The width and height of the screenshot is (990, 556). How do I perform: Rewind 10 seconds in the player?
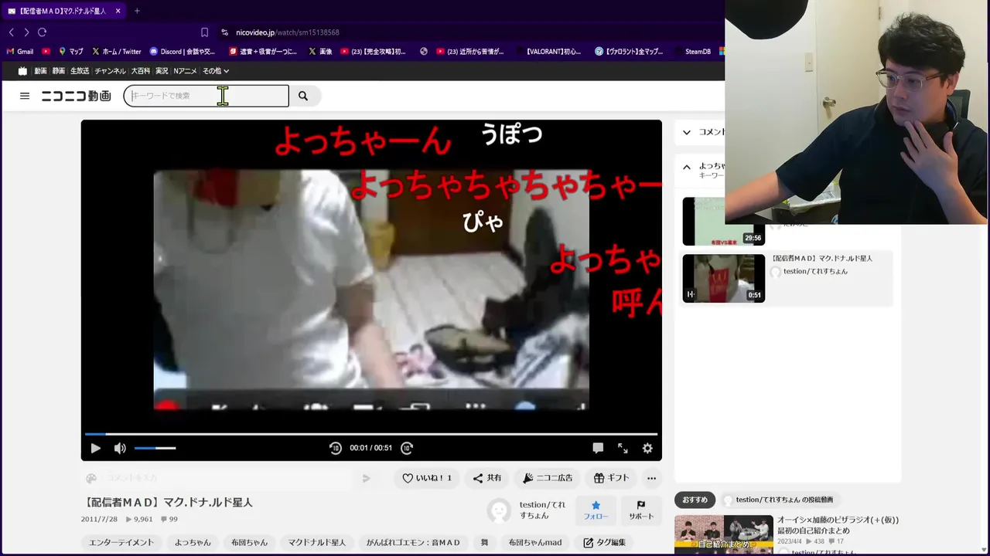tap(335, 448)
